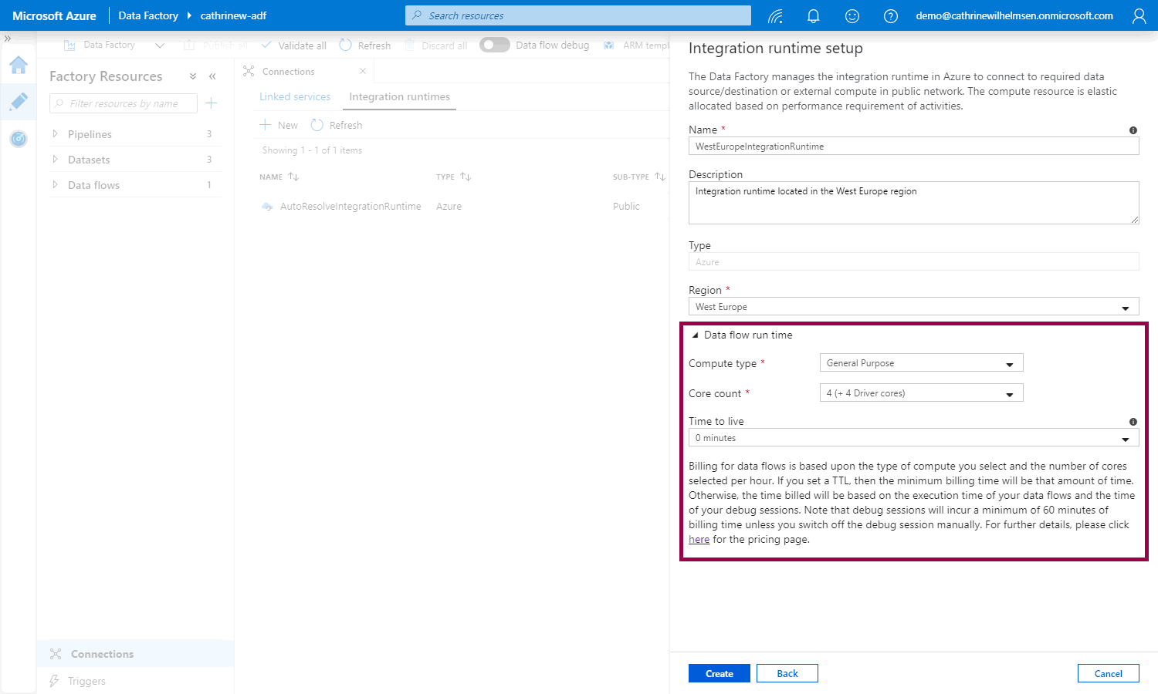This screenshot has width=1158, height=694.
Task: Click the notifications bell icon
Action: coord(813,16)
